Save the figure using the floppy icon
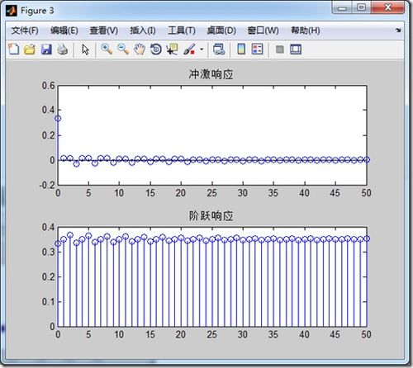The image size is (413, 368). tap(46, 50)
